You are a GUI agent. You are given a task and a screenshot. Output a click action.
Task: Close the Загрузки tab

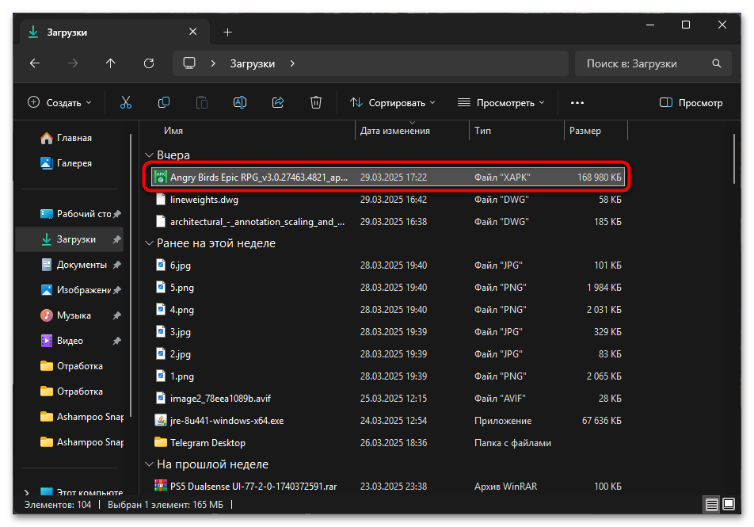coord(192,32)
